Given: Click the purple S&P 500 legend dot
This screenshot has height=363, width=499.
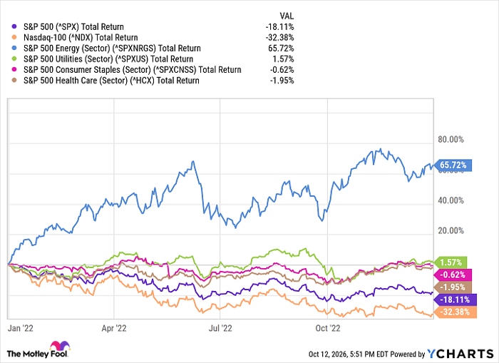Looking at the screenshot, I should (14, 27).
